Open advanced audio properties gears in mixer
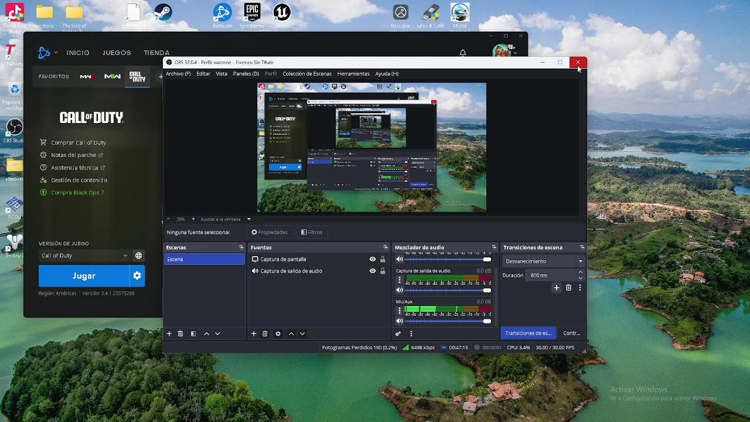The image size is (750, 422). coord(398,333)
